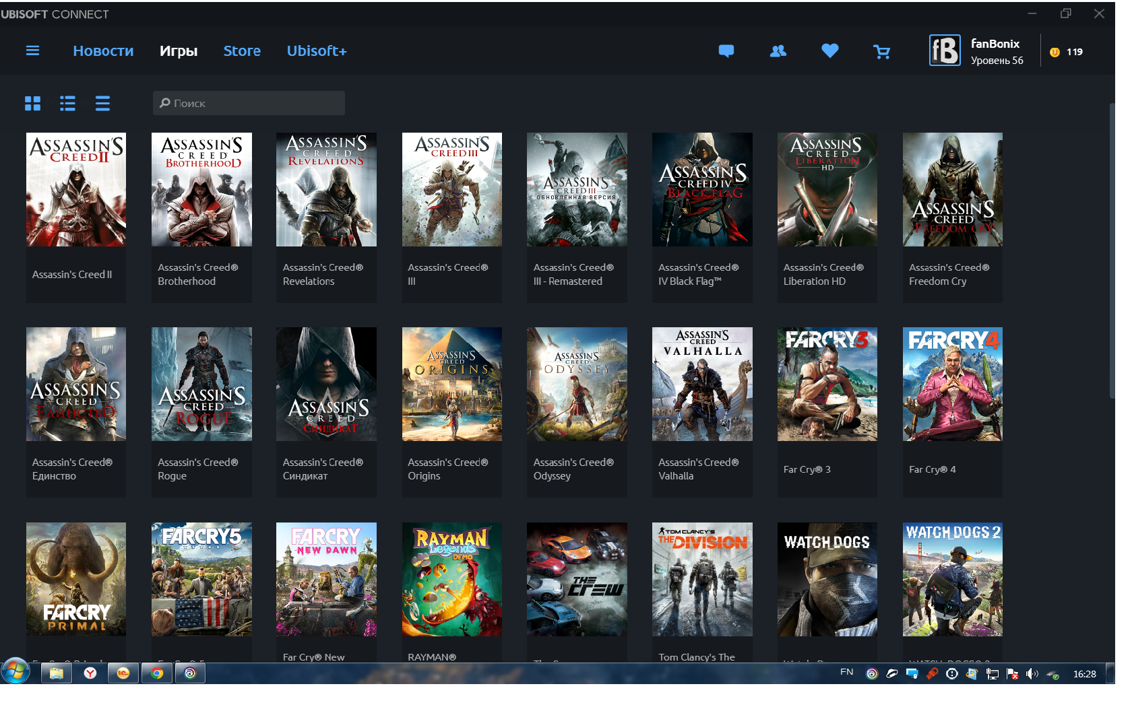1132x707 pixels.
Task: Open Assassin's Creed Revelations cover
Action: pyautogui.click(x=326, y=189)
